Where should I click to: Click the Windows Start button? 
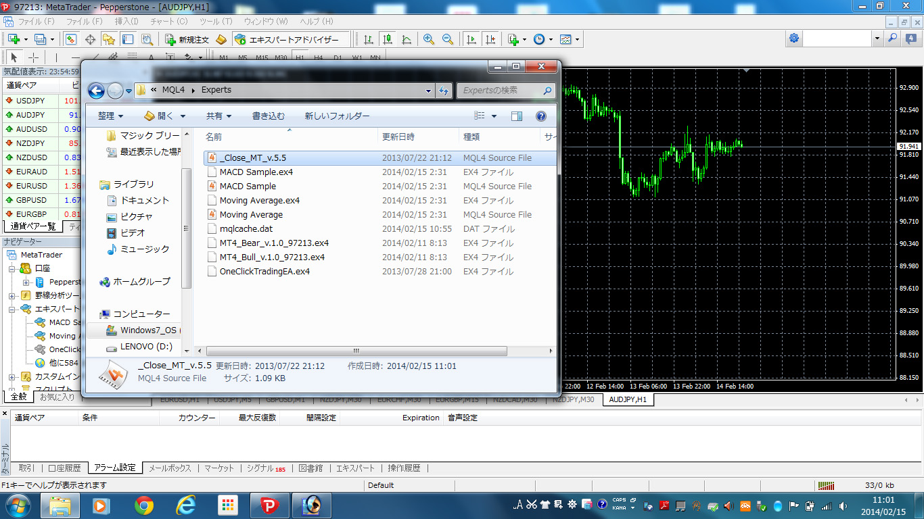coord(18,505)
